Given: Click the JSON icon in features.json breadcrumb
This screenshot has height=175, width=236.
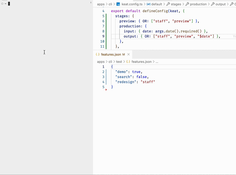Looking at the screenshot, I should (128, 62).
